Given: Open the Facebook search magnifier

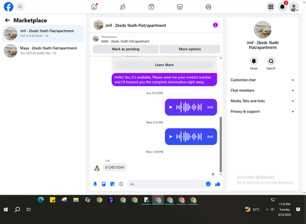Looking at the screenshot, I should [20, 7].
